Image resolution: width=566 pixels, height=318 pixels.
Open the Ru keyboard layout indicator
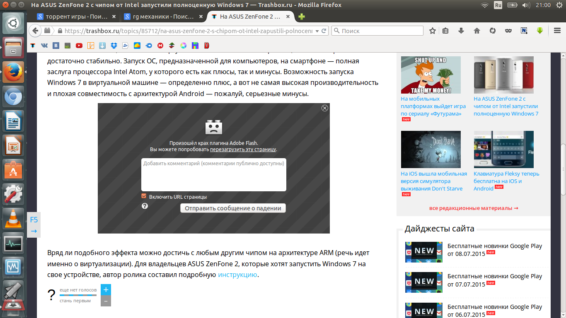(498, 5)
